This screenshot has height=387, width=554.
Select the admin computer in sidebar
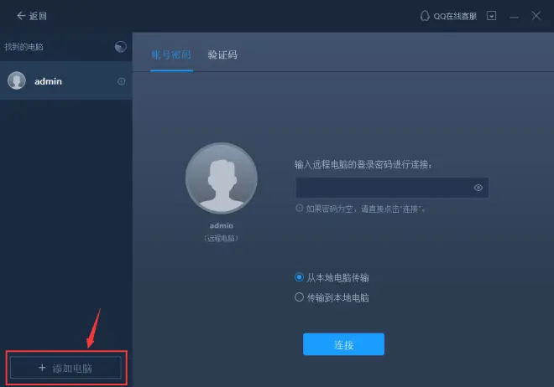(x=66, y=80)
